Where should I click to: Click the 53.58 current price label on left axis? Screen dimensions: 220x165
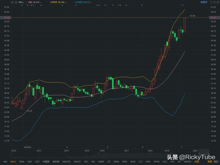pyautogui.click(x=6, y=18)
